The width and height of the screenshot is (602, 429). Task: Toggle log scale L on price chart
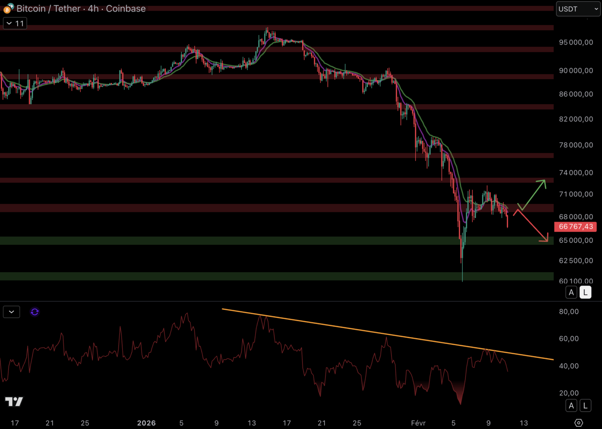[585, 292]
